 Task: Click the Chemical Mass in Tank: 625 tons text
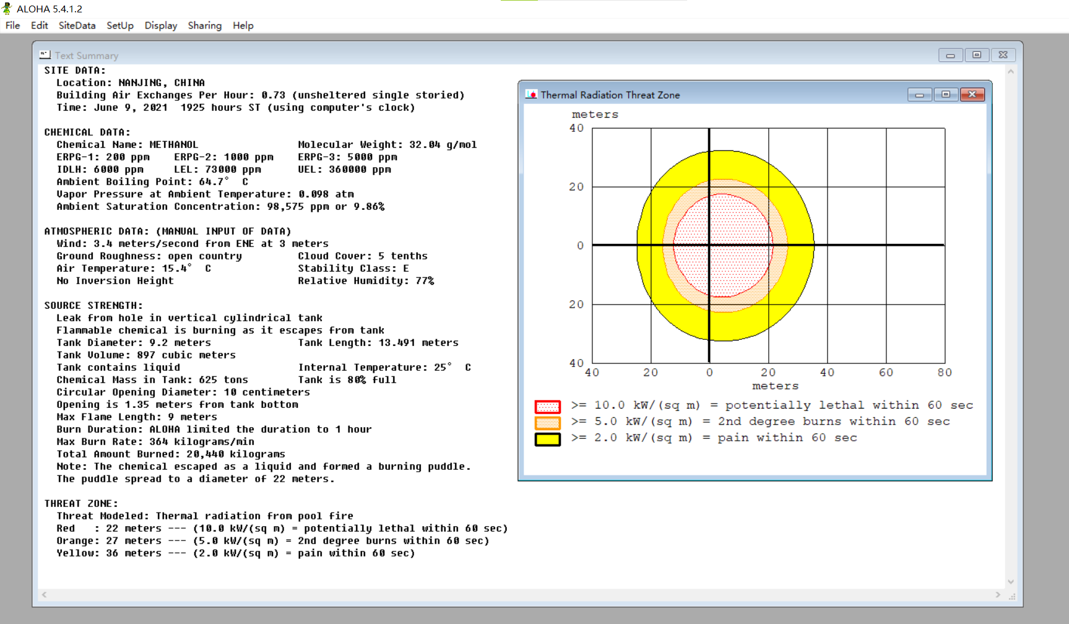click(x=152, y=380)
